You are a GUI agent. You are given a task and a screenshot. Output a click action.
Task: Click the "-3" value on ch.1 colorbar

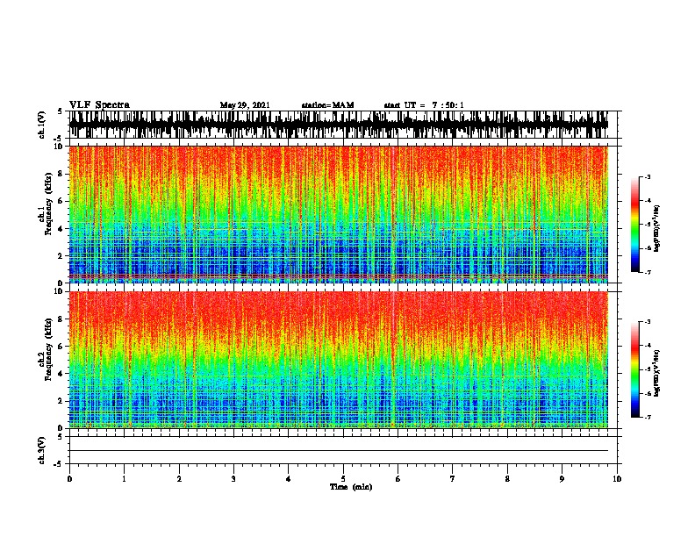click(647, 177)
